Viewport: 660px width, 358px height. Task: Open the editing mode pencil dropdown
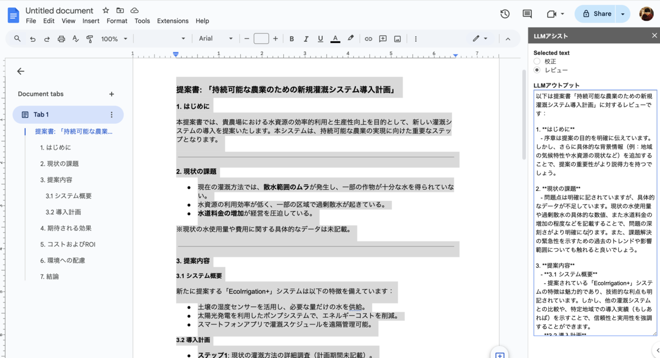pyautogui.click(x=480, y=38)
